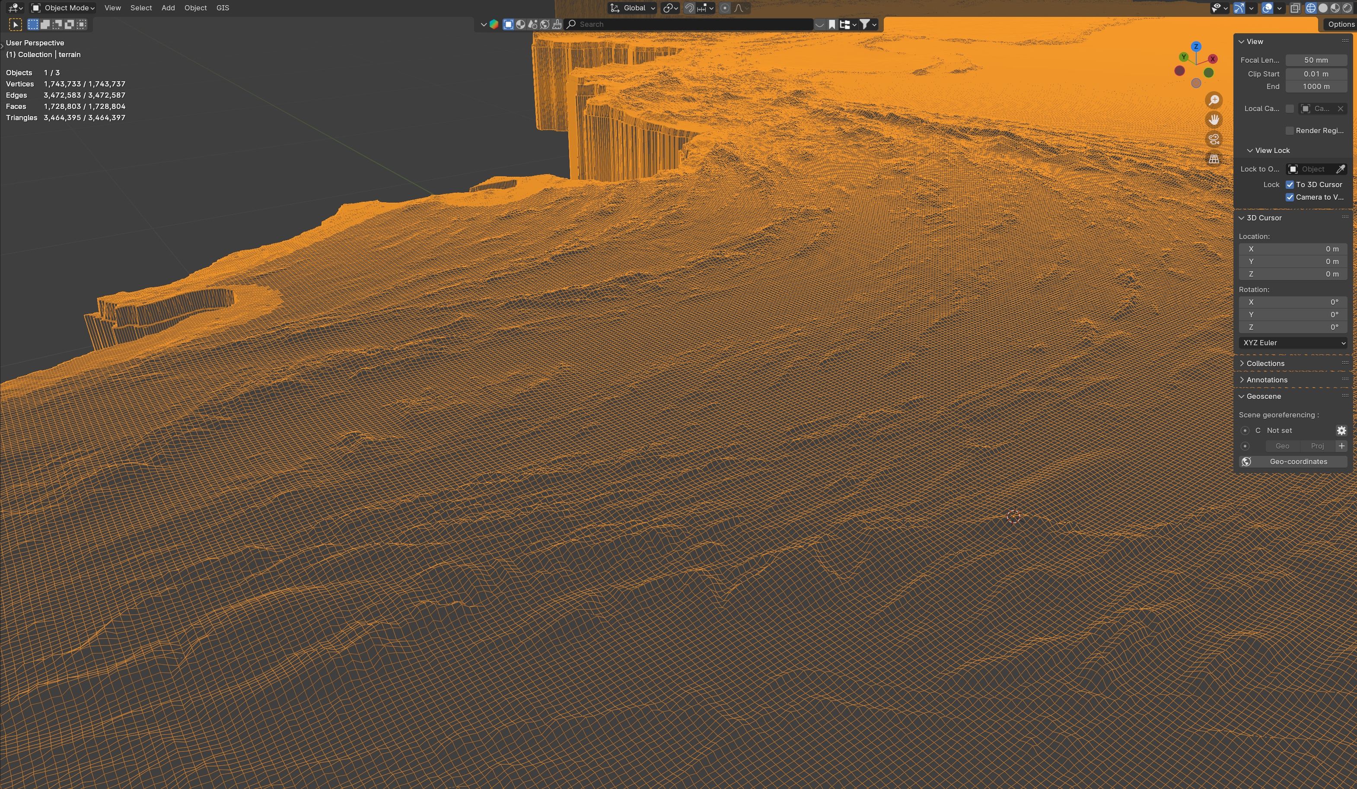Screen dimensions: 1357x789
Task: Expand the Annotations panel
Action: pyautogui.click(x=1267, y=380)
